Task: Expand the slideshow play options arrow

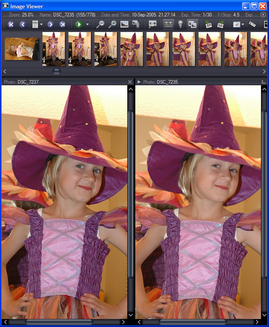Action: coord(87,24)
